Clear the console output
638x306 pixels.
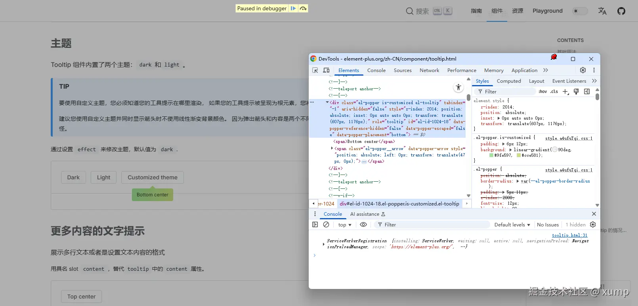[x=326, y=224]
